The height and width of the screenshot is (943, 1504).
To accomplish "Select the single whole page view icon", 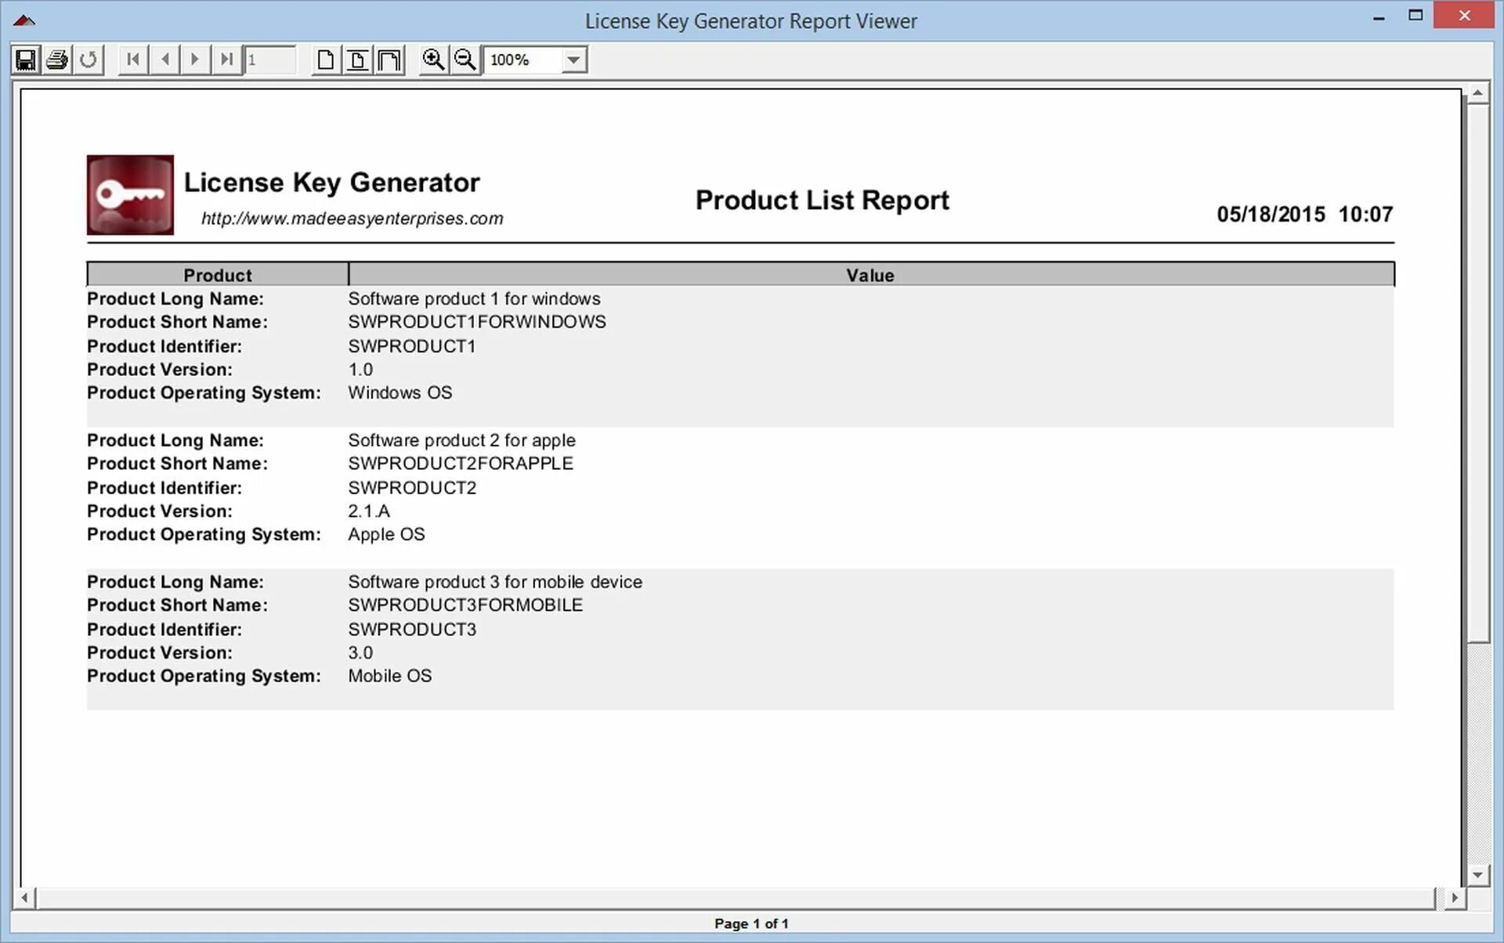I will 326,60.
